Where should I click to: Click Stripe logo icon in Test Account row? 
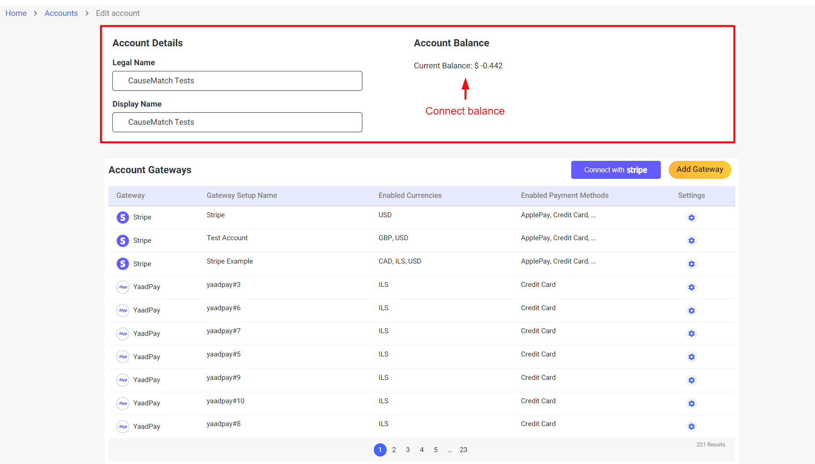(x=123, y=241)
